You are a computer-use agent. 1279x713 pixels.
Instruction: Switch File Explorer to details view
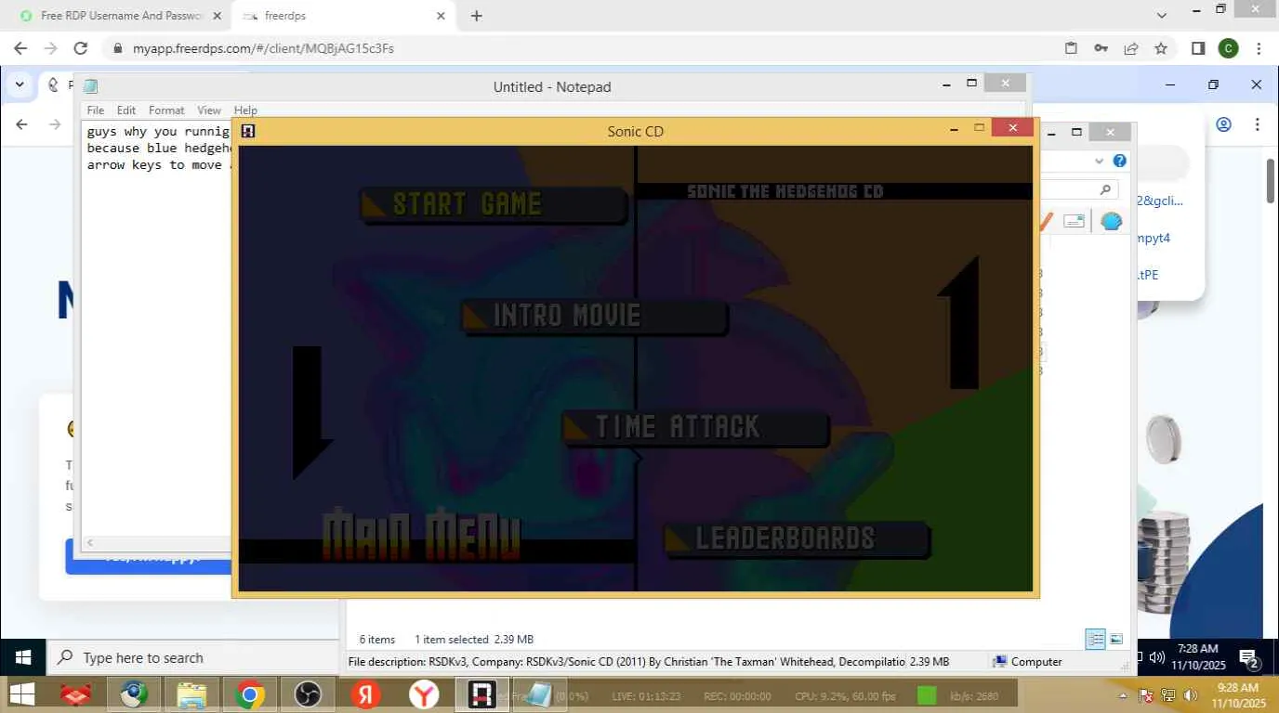pos(1096,639)
